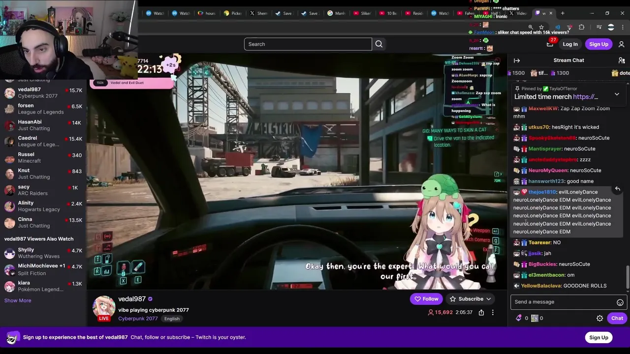Collapse the Stream Chat panel arrow
This screenshot has height=354, width=630.
point(517,60)
